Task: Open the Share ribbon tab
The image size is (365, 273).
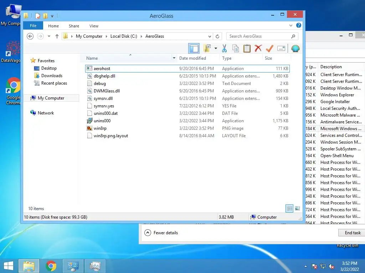Action: (x=74, y=26)
